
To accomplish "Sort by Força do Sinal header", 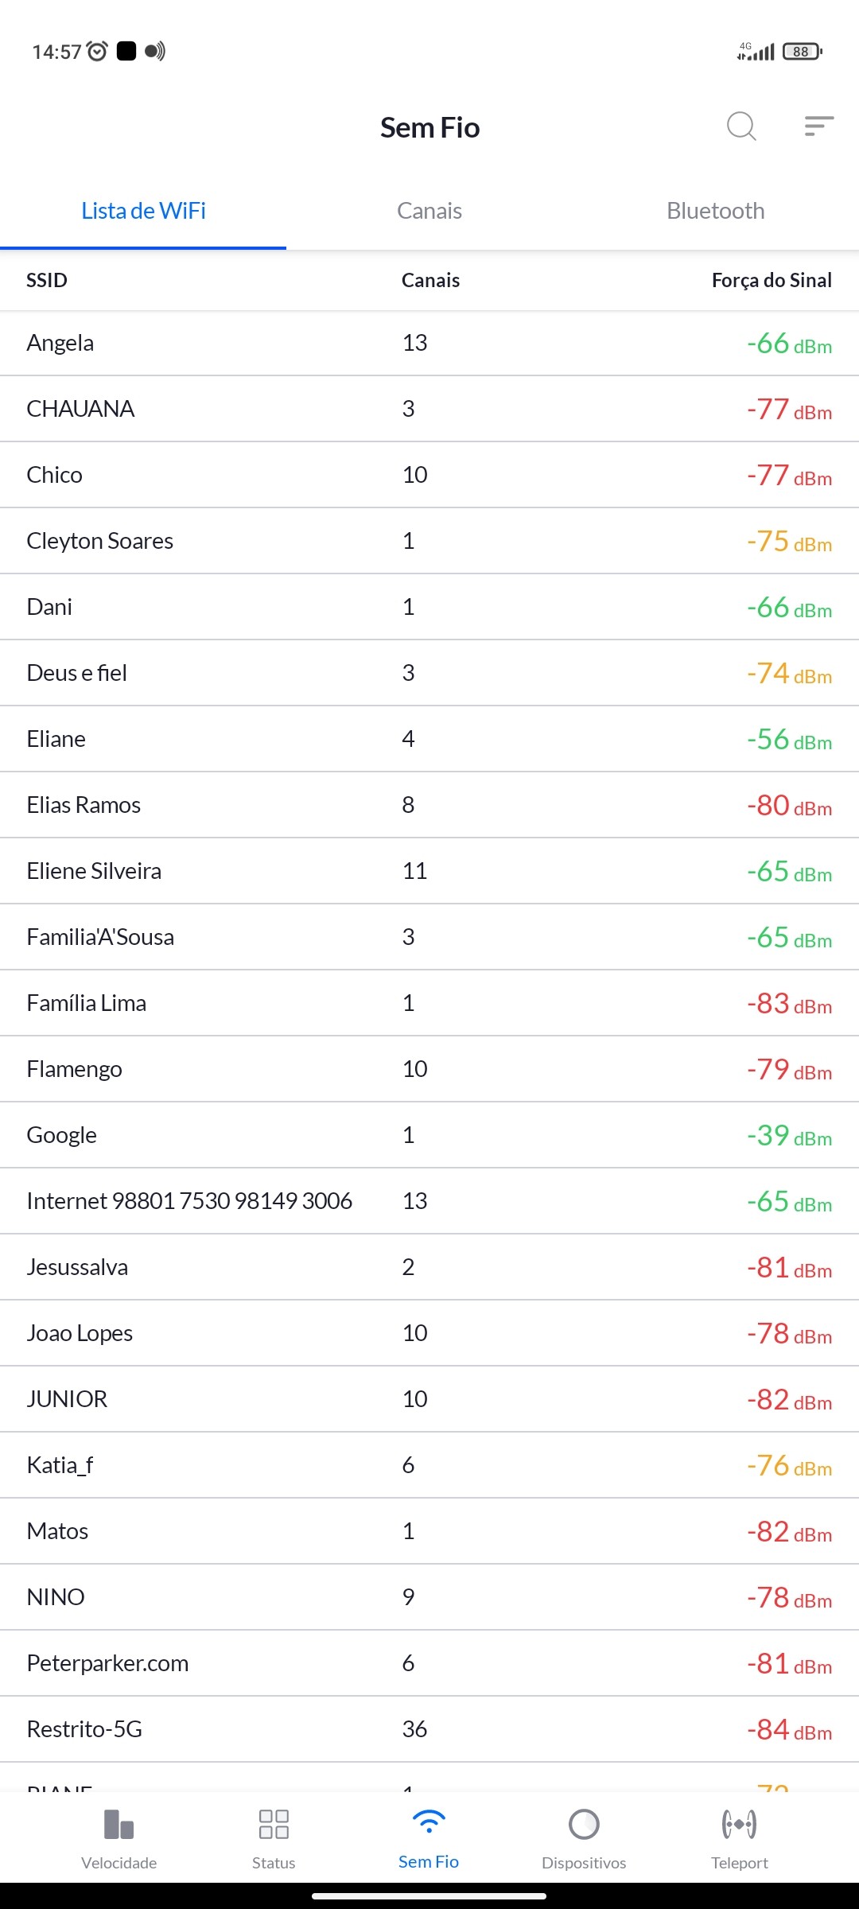I will click(x=771, y=280).
